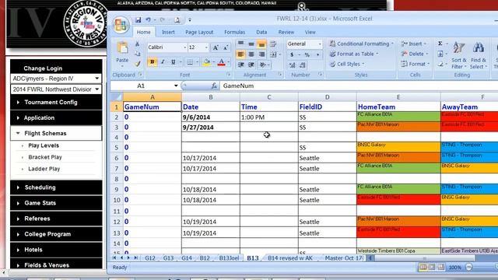Toggle Bold formatting

pyautogui.click(x=153, y=62)
